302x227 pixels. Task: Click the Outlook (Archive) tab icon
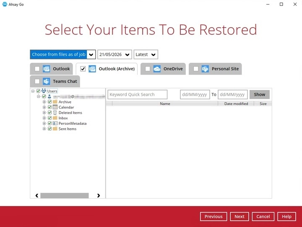point(92,69)
